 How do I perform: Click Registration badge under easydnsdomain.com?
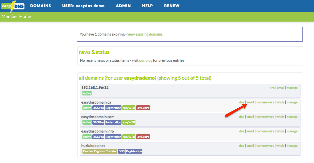click(113, 122)
